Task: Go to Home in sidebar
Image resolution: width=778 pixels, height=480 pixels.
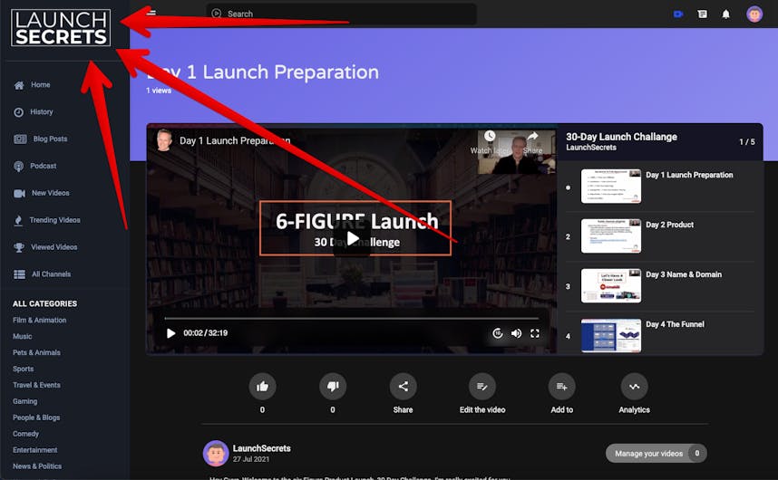Action: pos(33,85)
